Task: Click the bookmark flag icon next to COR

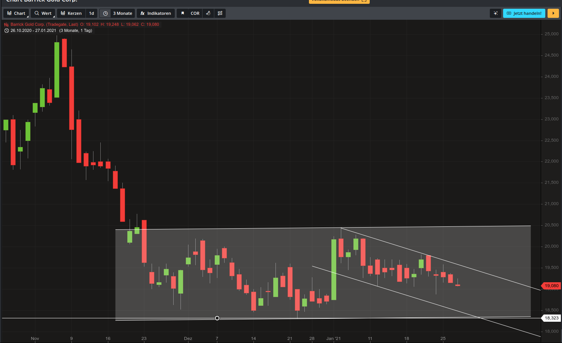Action: [x=183, y=13]
